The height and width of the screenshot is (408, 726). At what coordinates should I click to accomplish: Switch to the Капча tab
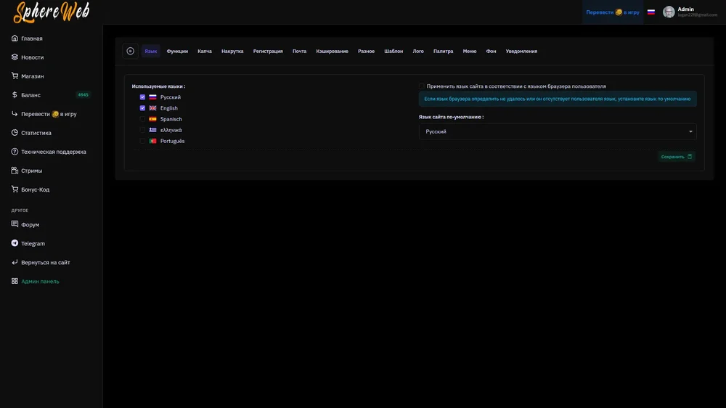(x=205, y=52)
